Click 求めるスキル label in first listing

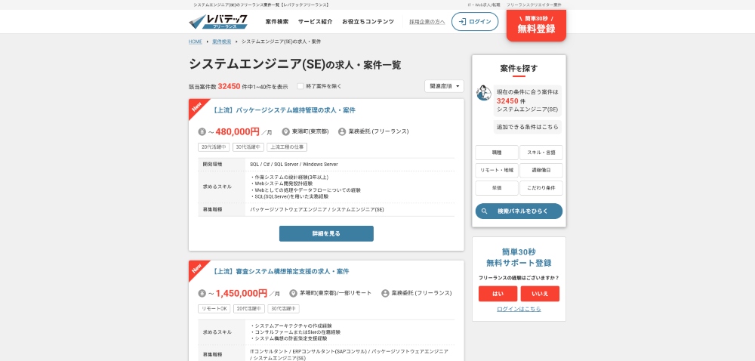(x=217, y=187)
